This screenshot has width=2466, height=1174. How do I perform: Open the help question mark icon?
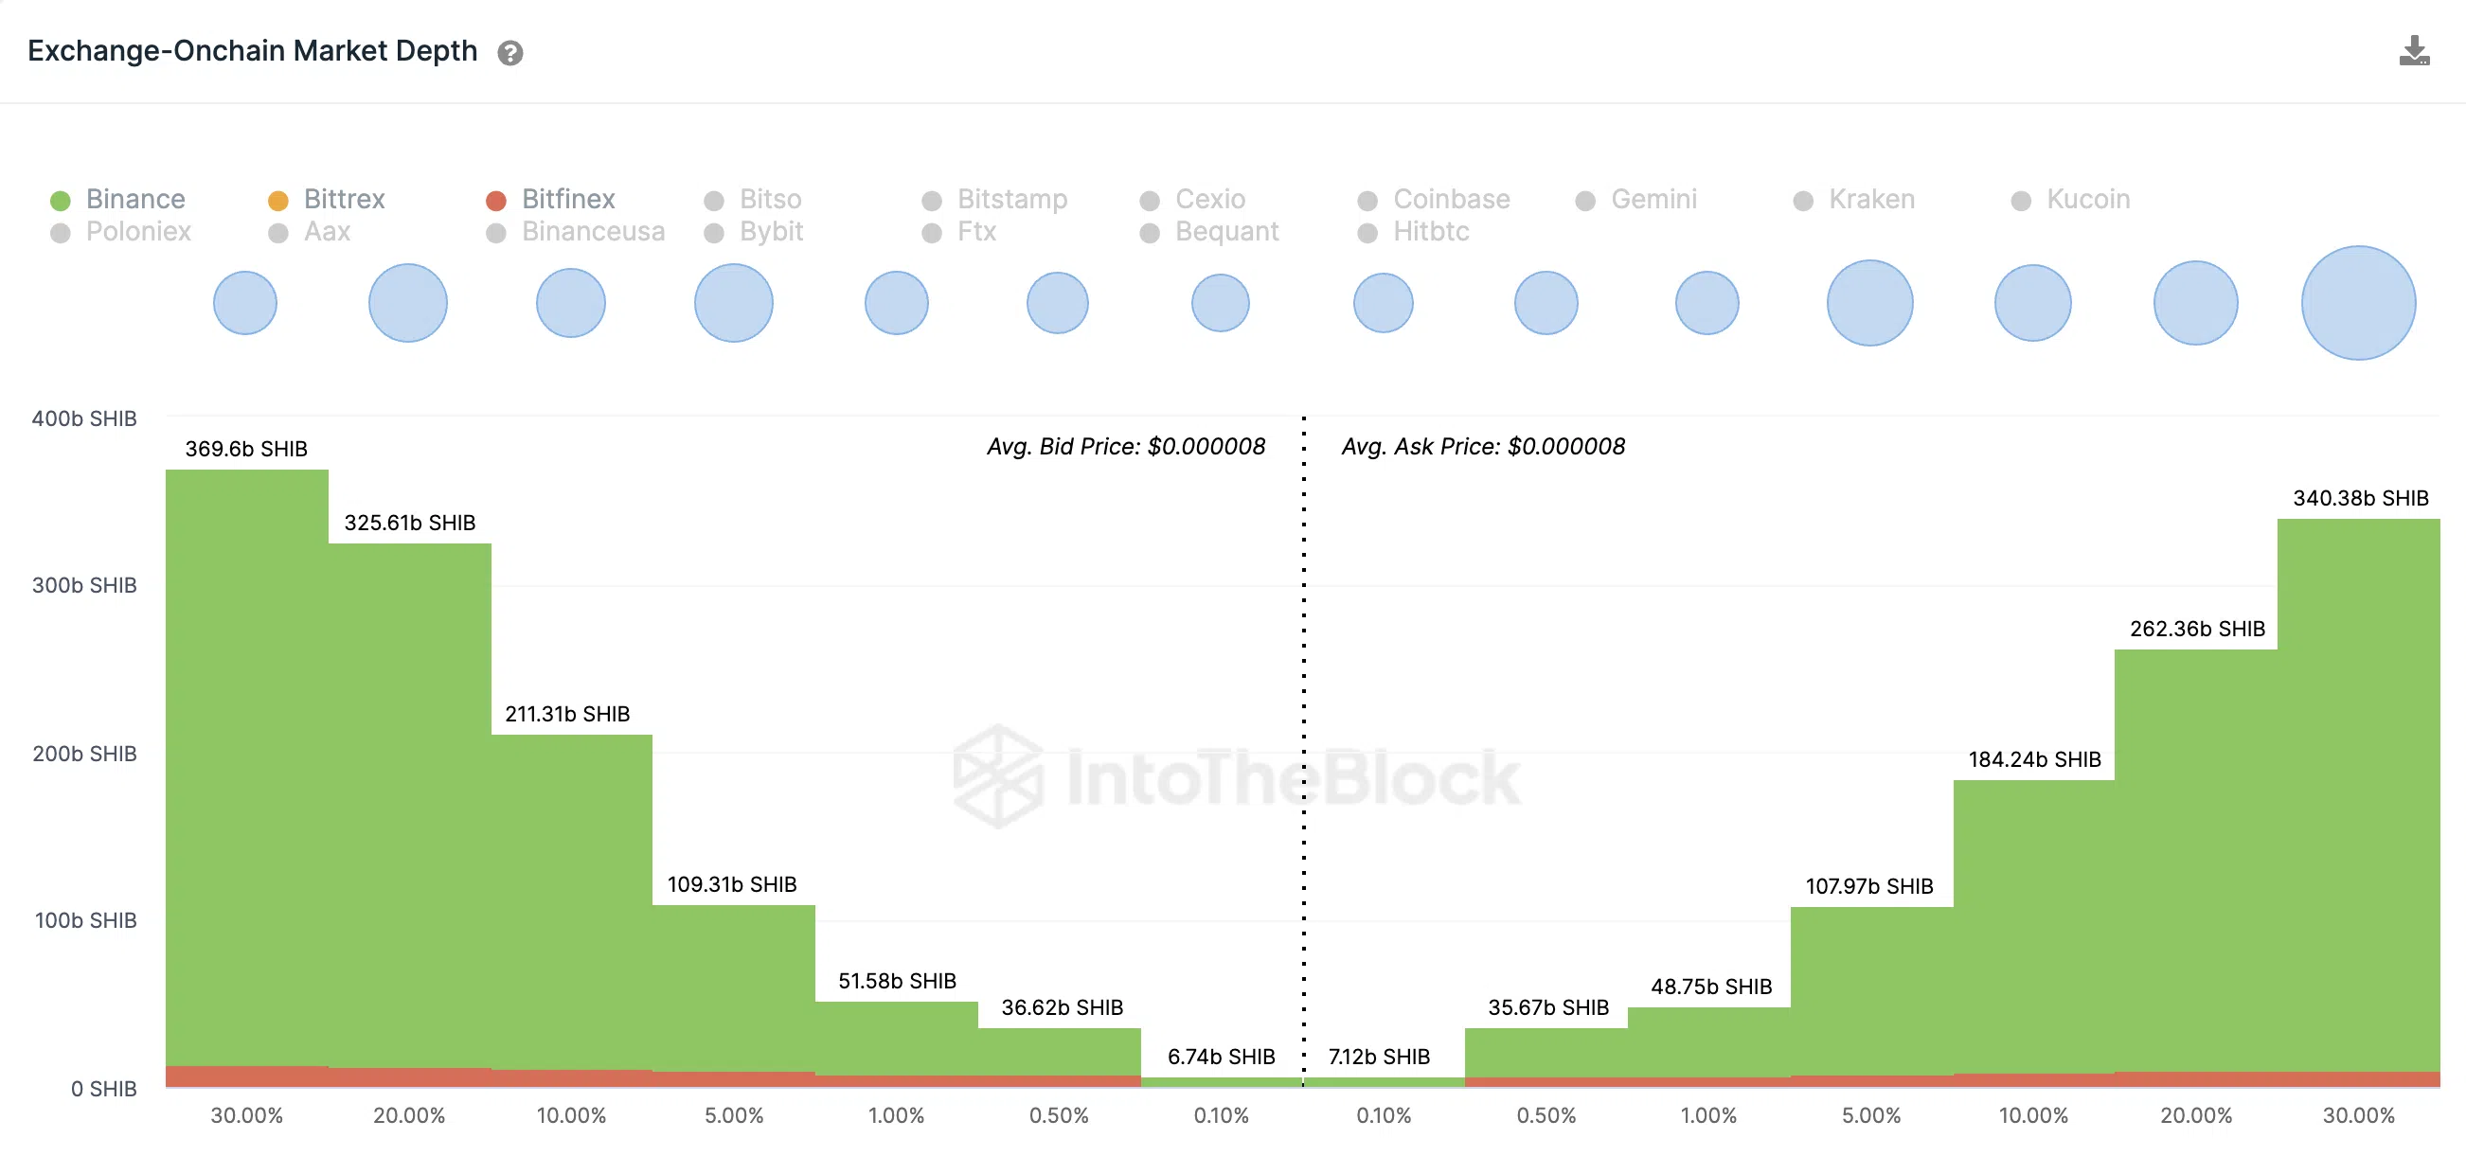510,53
